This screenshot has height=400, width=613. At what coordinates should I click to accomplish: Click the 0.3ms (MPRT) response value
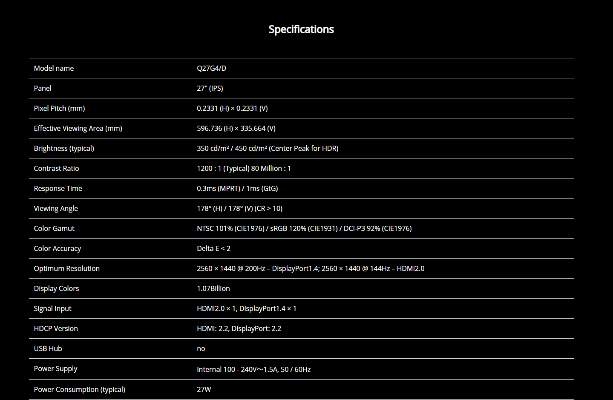pyautogui.click(x=218, y=188)
